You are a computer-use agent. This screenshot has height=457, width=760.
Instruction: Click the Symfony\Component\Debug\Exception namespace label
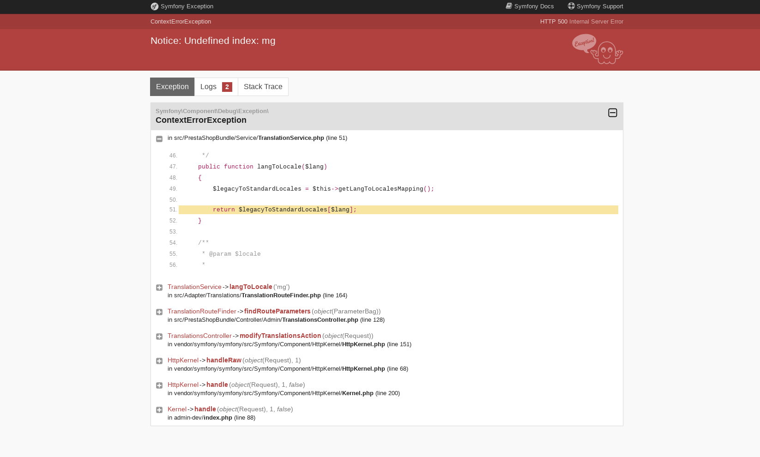(212, 111)
